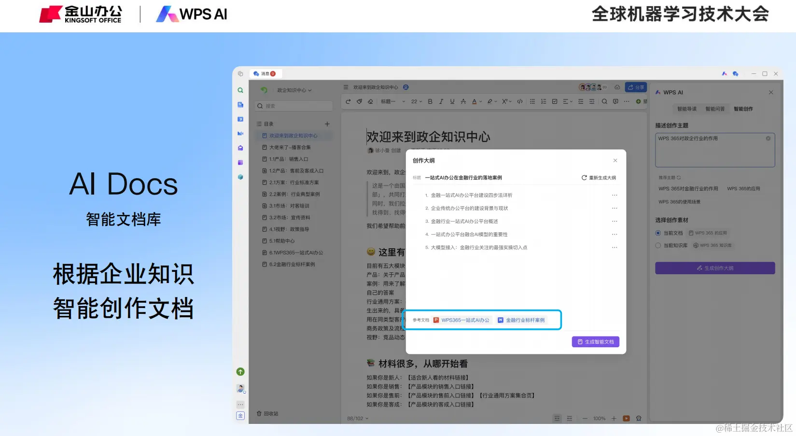Select 当前知识库 radio button
796x436 pixels.
658,245
